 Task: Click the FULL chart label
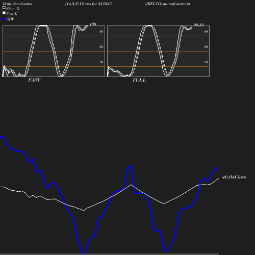(x=139, y=80)
